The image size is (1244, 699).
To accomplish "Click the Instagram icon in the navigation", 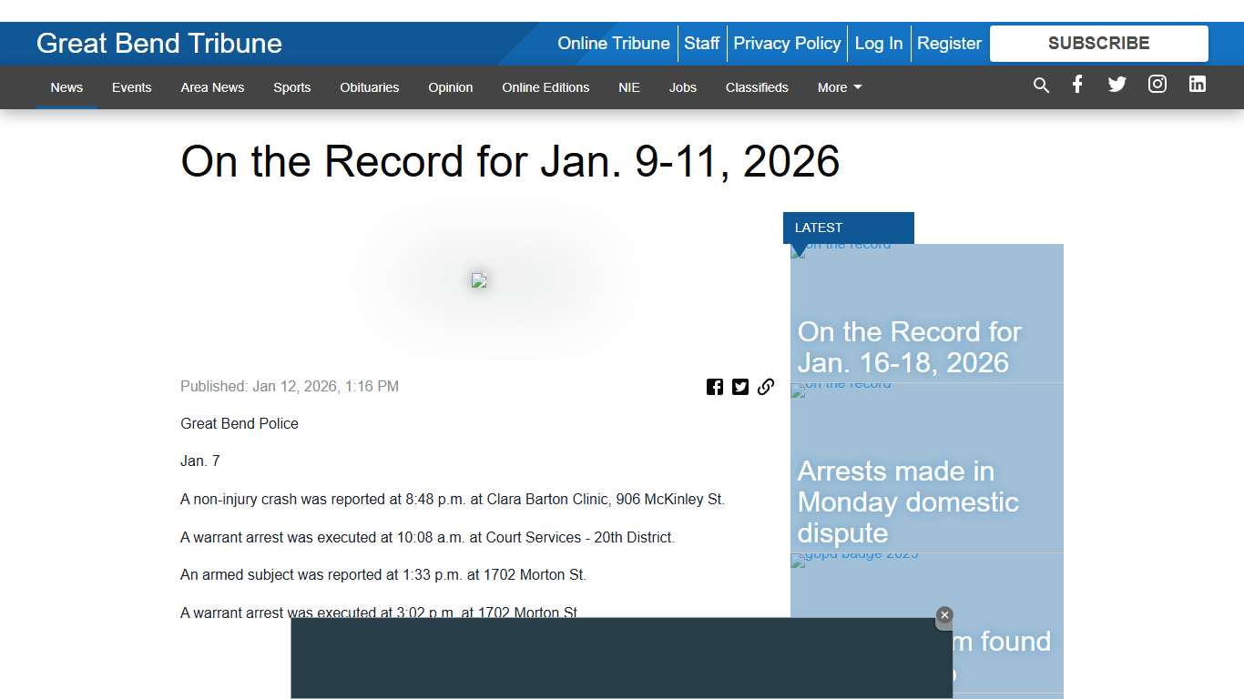I will 1157,84.
